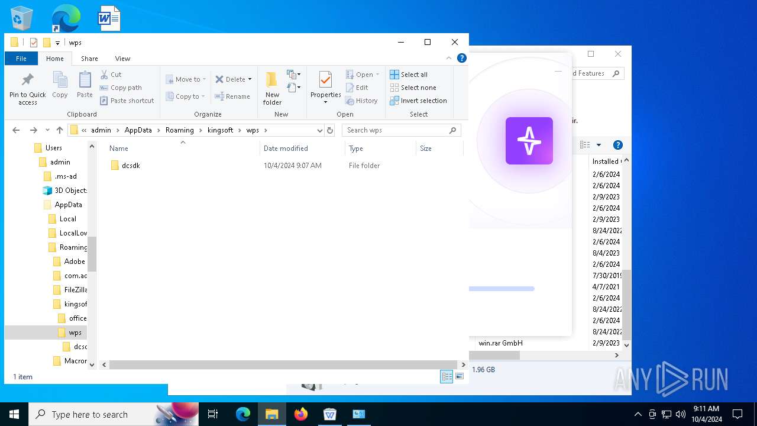This screenshot has height=426, width=757.
Task: Collapse the ribbon with the chevron
Action: [449, 58]
